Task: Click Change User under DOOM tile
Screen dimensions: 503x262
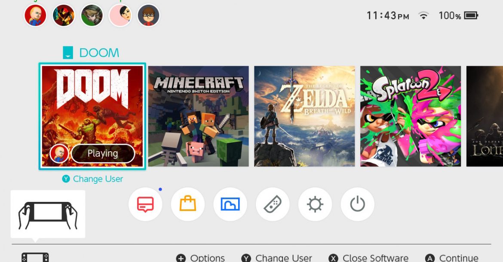Action: click(x=92, y=179)
